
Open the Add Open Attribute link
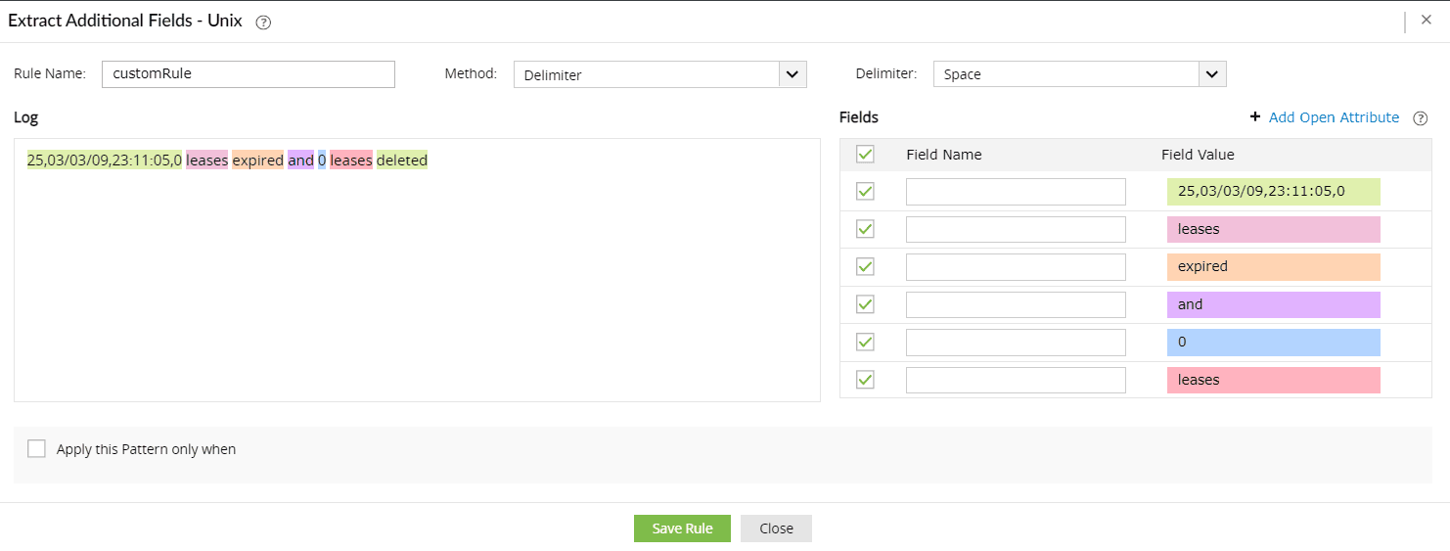coord(1334,117)
